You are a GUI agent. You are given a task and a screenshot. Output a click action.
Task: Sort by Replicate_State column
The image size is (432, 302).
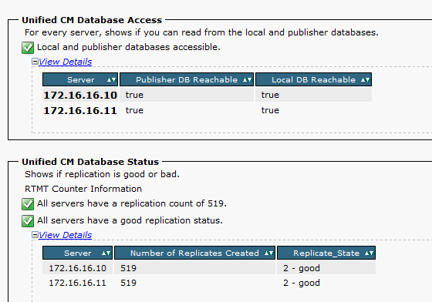(x=369, y=253)
